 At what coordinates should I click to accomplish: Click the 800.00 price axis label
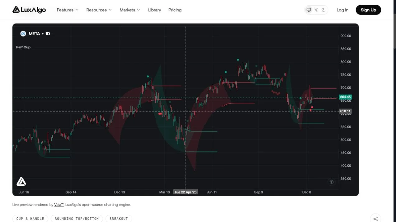click(x=346, y=62)
